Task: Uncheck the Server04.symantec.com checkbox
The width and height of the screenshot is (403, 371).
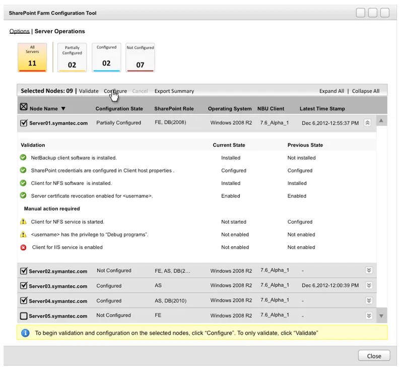Action: point(24,300)
